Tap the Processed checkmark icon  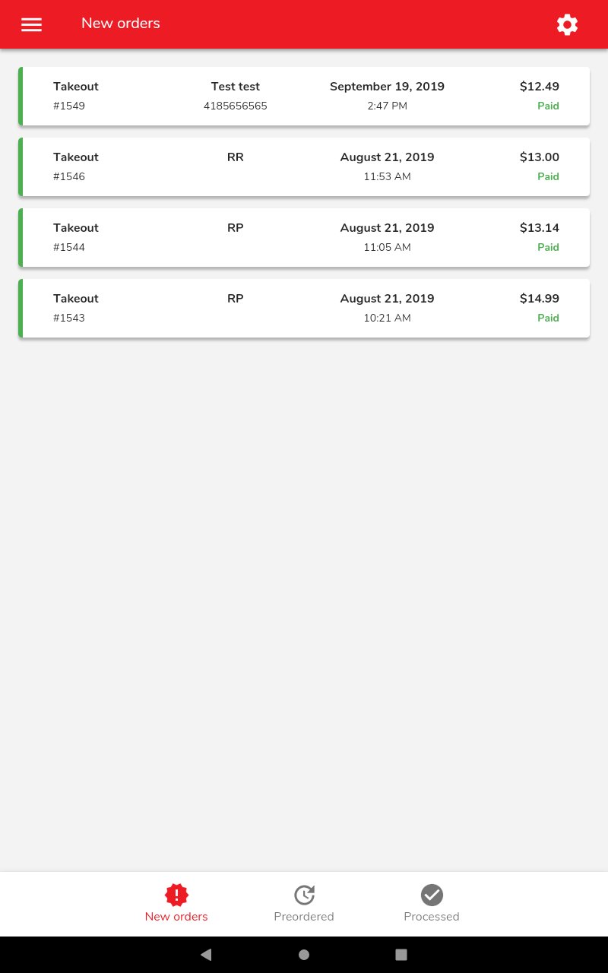432,895
